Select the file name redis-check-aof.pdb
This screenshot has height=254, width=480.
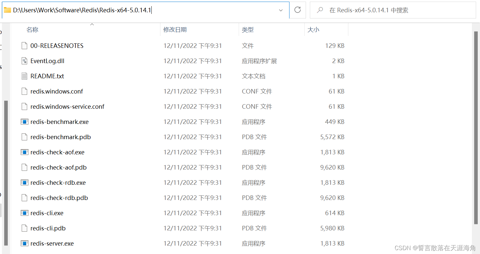[59, 167]
